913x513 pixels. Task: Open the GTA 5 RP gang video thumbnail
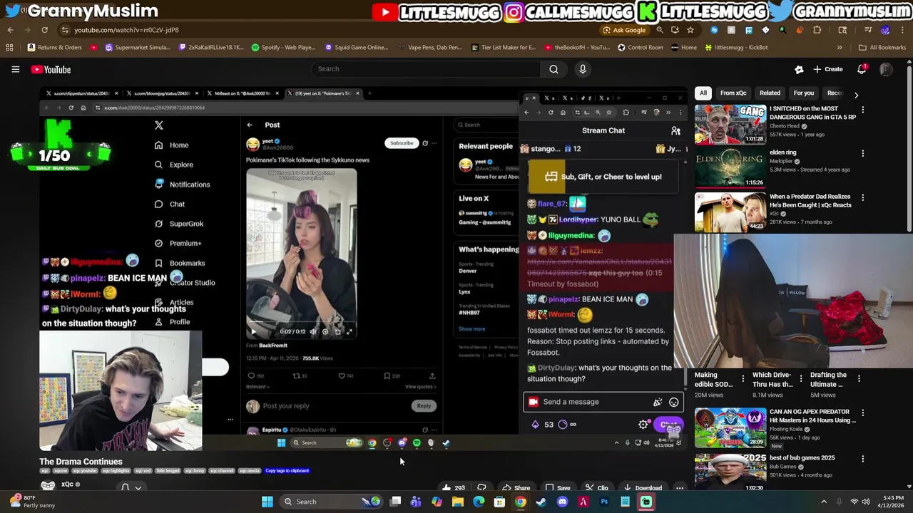[x=730, y=124]
